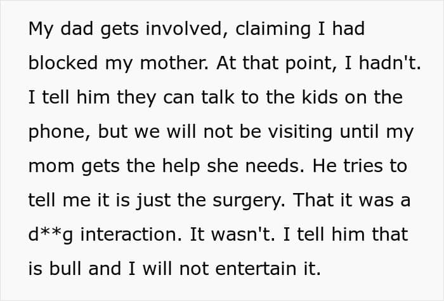Click the word "hadn't"
444x301 pixels.
point(389,63)
